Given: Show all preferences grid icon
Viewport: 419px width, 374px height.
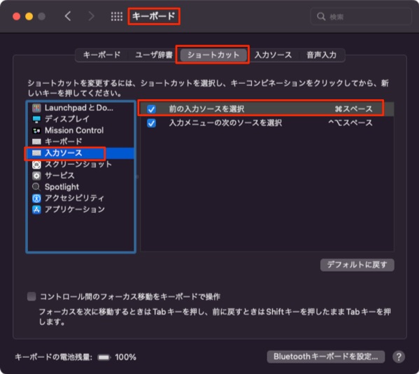Looking at the screenshot, I should point(117,16).
